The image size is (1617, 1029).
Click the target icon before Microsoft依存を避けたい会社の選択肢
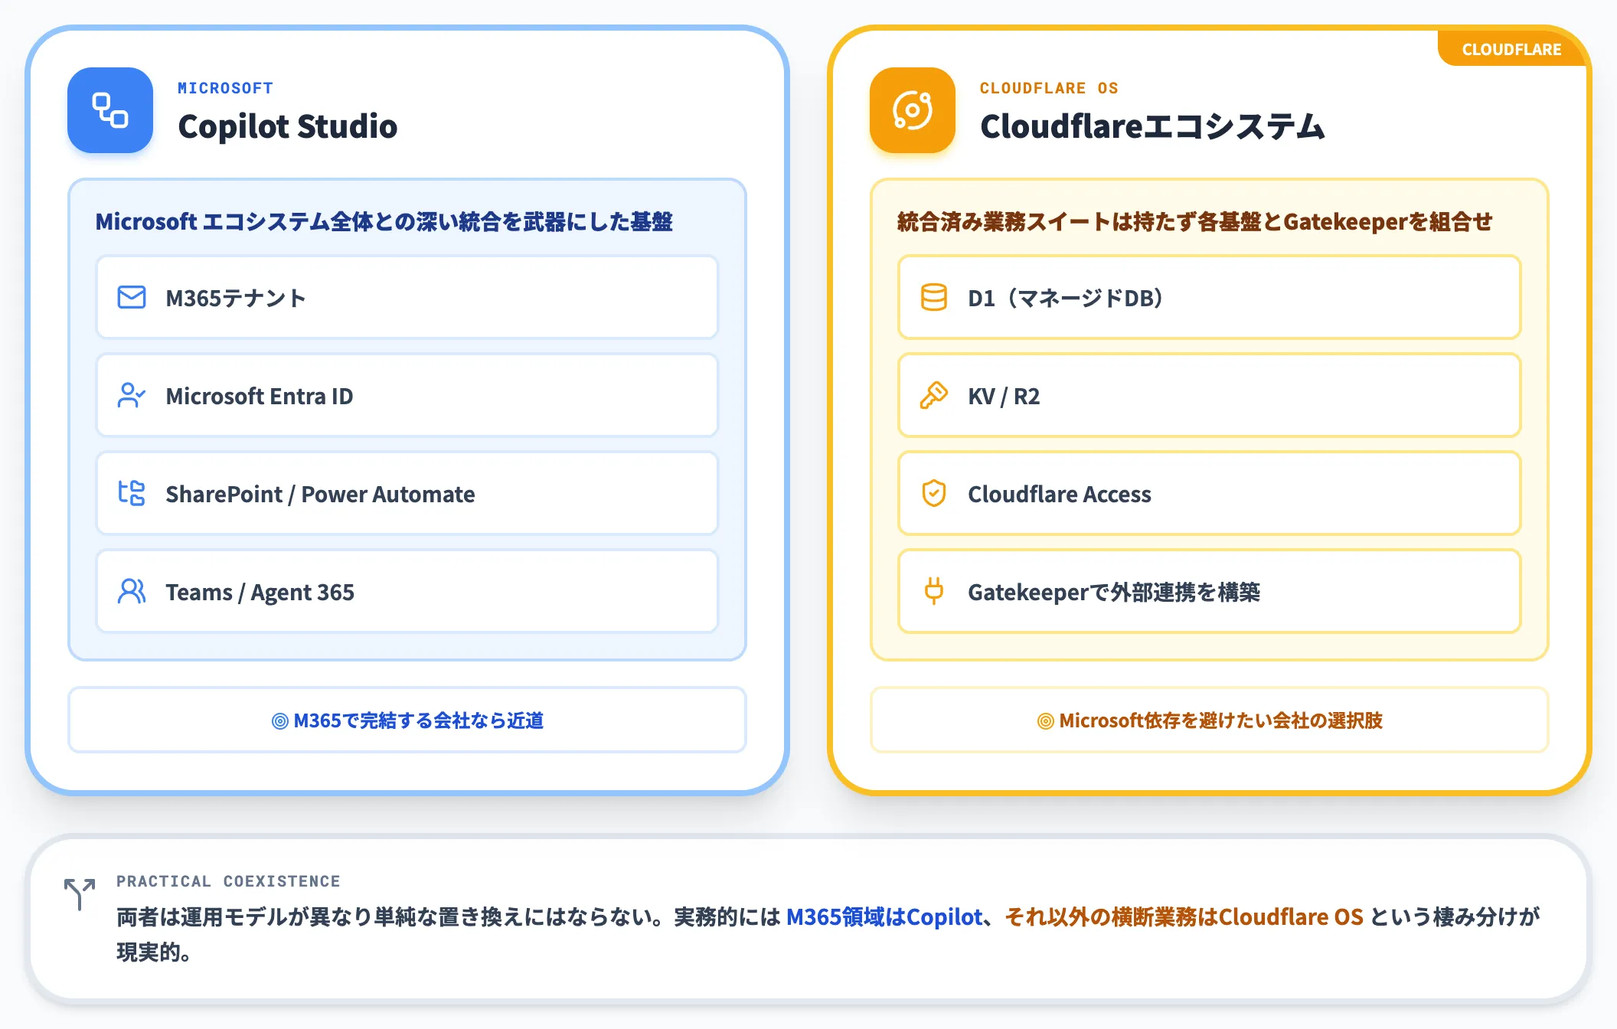click(x=1046, y=721)
